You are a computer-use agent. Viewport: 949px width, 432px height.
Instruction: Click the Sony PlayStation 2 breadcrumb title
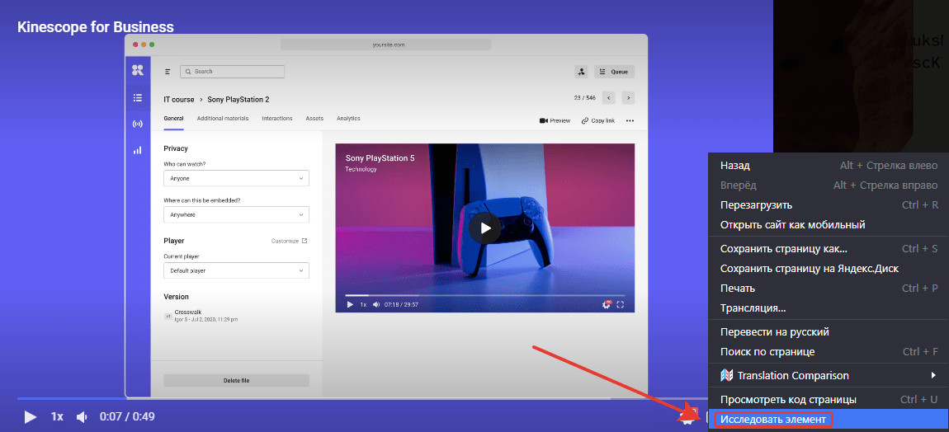click(238, 99)
